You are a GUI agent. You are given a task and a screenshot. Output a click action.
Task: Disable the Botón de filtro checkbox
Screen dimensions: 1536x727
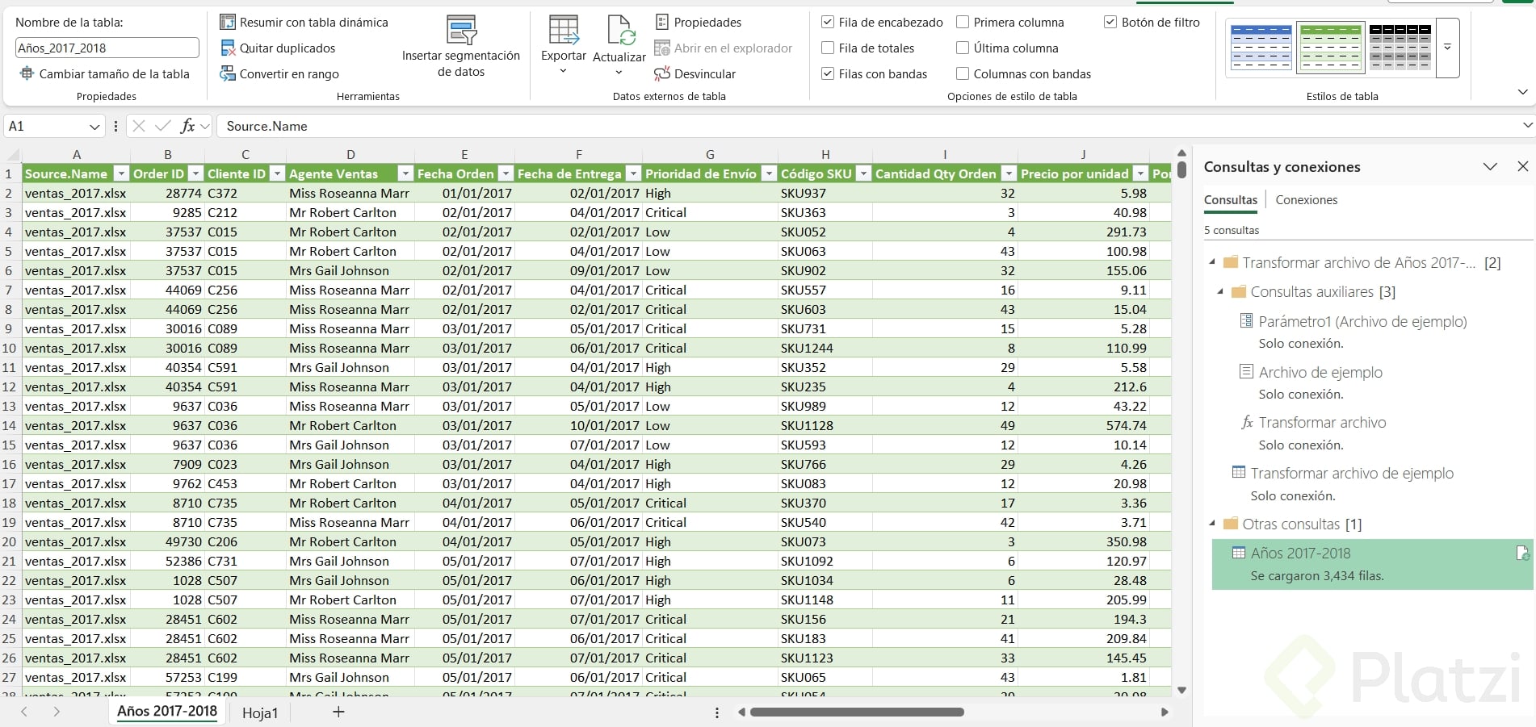click(1110, 23)
